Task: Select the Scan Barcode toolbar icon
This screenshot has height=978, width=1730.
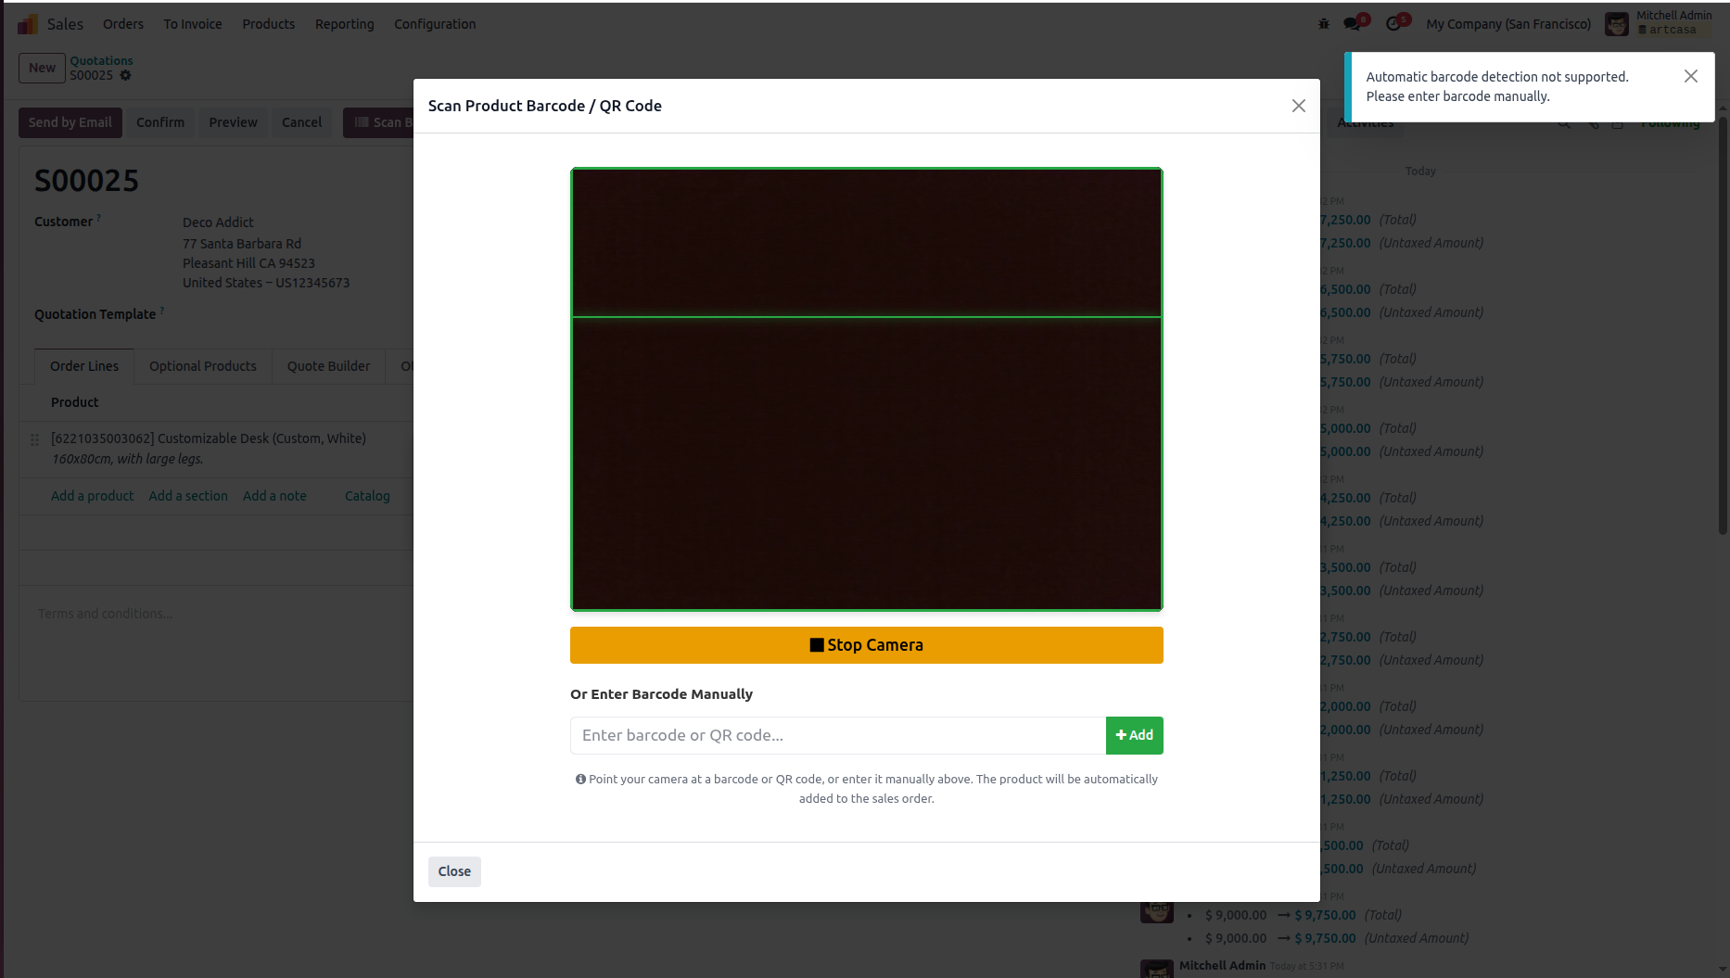Action: [360, 121]
